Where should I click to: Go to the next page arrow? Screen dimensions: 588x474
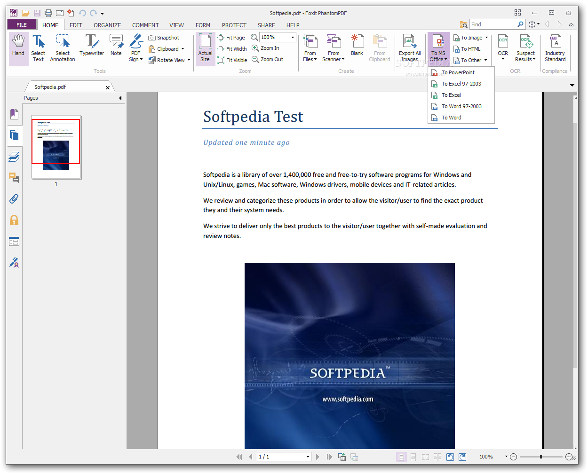(318, 457)
